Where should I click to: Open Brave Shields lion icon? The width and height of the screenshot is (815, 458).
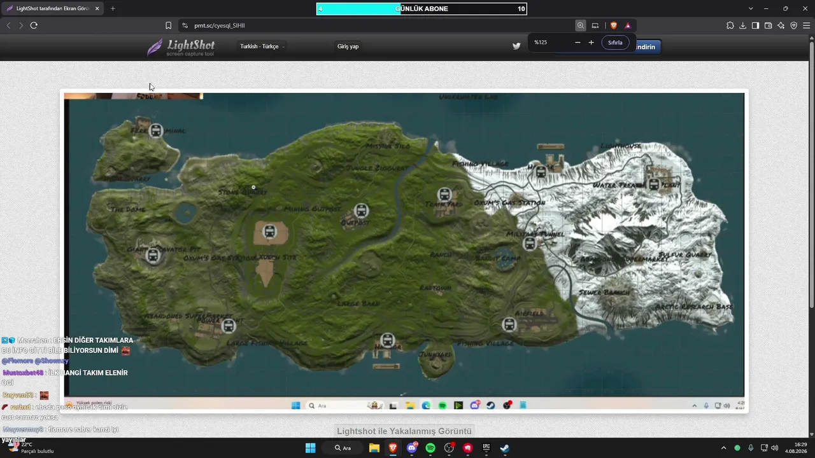point(614,25)
